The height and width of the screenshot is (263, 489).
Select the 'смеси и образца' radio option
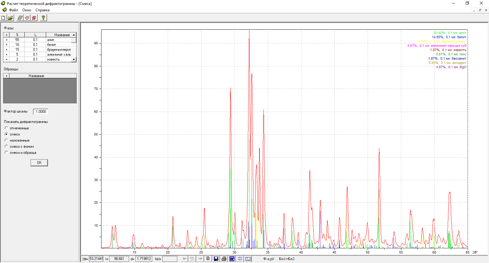point(6,153)
